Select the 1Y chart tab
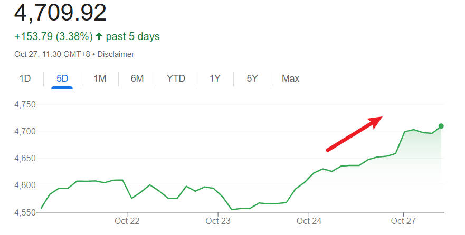Screen dimensions: 465x235 (215, 79)
